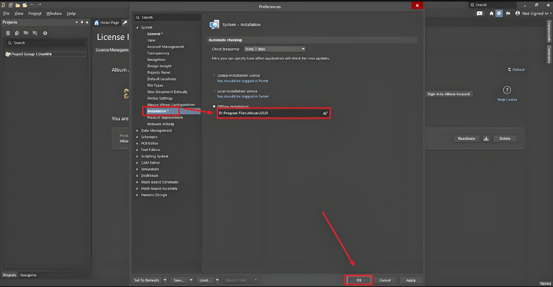
Task: Click third icon in Projects panel toolbar
Action: [x=26, y=33]
